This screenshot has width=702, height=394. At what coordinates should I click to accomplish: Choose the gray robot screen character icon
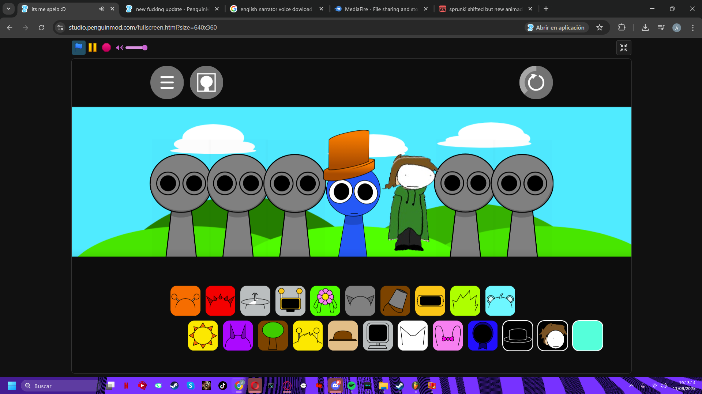tap(290, 301)
